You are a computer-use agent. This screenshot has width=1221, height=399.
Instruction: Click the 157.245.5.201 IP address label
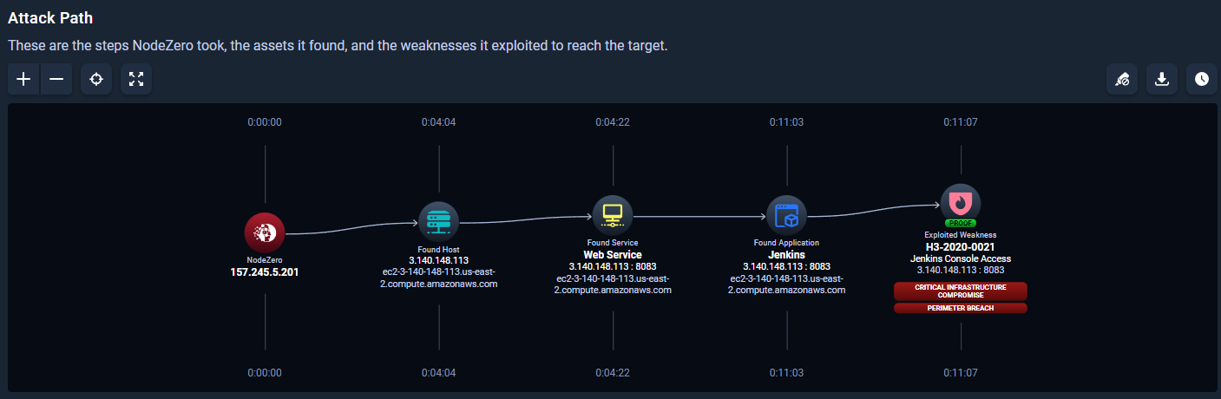pos(265,271)
